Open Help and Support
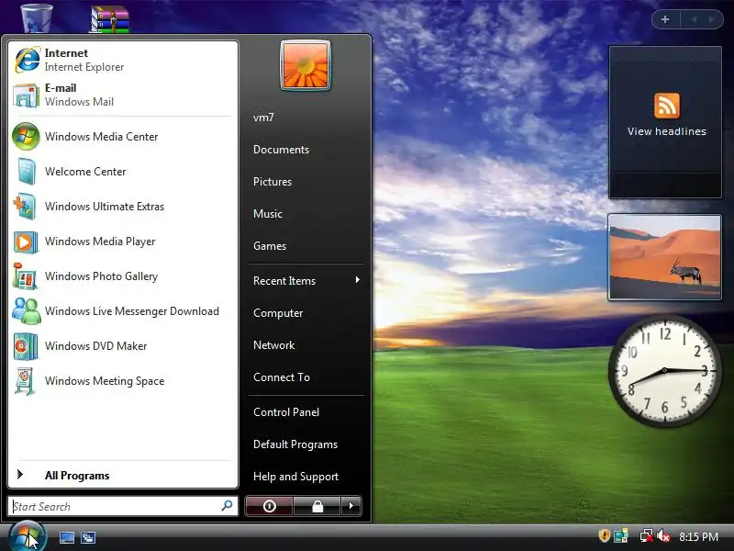Image resolution: width=734 pixels, height=551 pixels. 295,477
